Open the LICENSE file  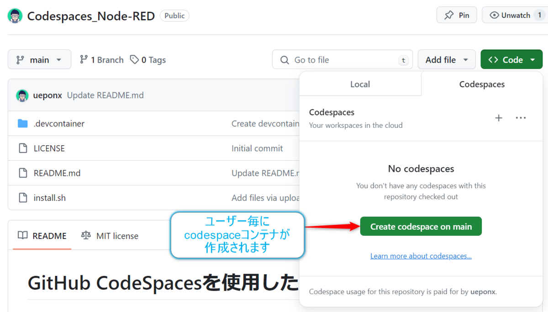pos(49,148)
